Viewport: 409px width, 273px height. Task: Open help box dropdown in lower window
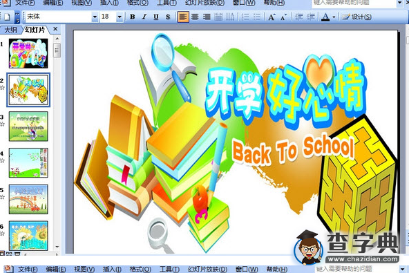tap(403, 269)
